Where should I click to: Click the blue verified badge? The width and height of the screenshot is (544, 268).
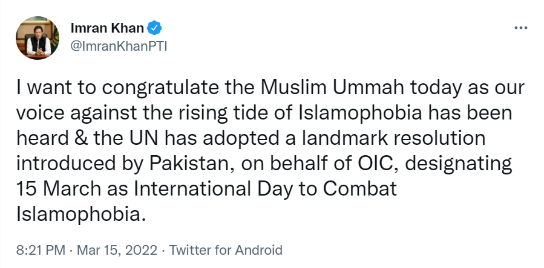pos(155,28)
